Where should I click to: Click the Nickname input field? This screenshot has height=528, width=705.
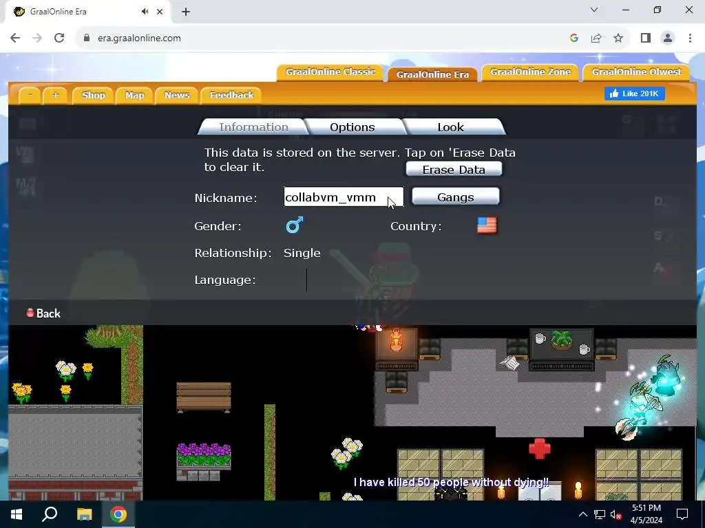click(x=344, y=197)
